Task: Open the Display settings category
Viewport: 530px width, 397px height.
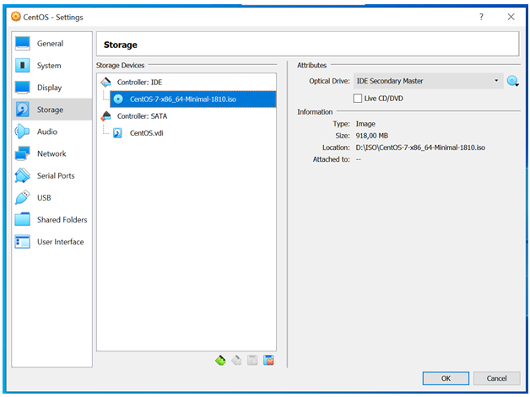Action: tap(51, 88)
